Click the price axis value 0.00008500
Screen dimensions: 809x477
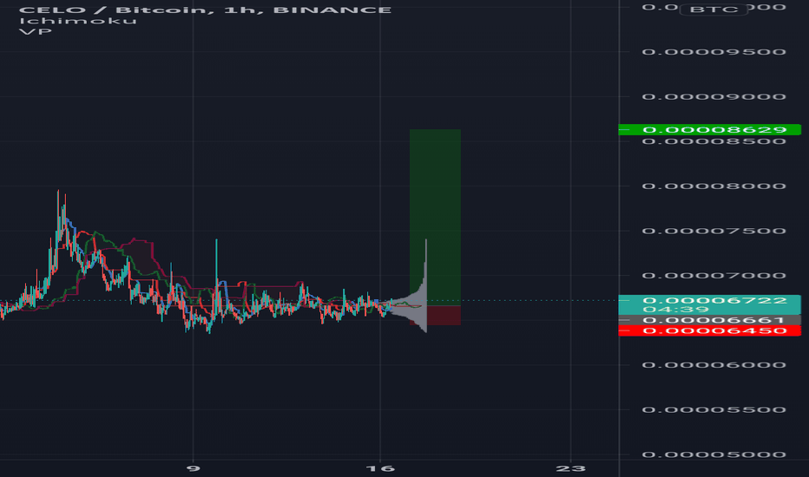coord(714,142)
